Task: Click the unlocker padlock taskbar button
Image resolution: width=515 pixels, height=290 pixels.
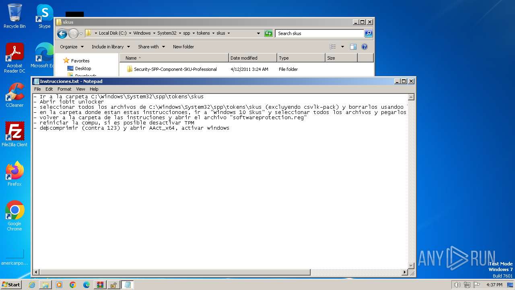Action: point(113,285)
